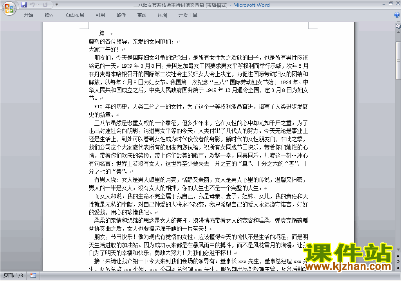Open Select Browse Object round button
This screenshot has height=281, width=401.
[x=398, y=261]
